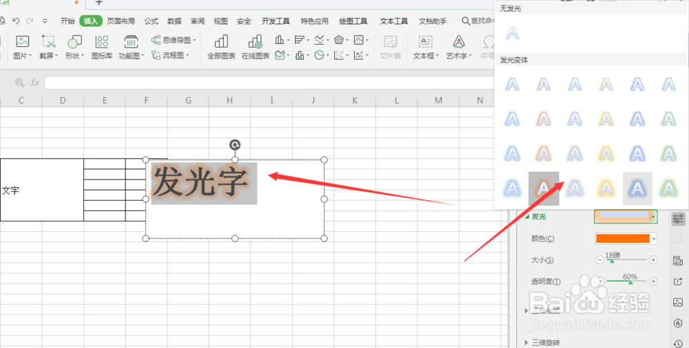
Task: Click the 发光字 text in the text box
Action: coord(200,182)
